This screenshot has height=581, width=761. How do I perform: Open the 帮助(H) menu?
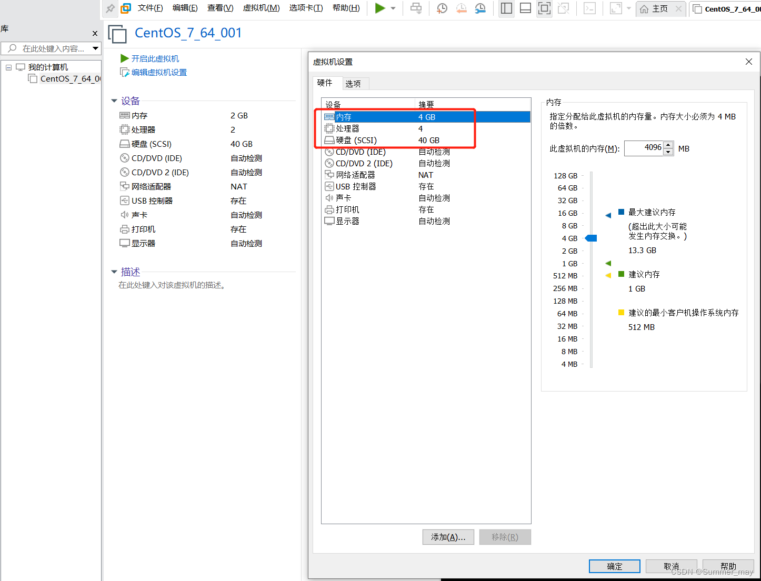pyautogui.click(x=346, y=8)
